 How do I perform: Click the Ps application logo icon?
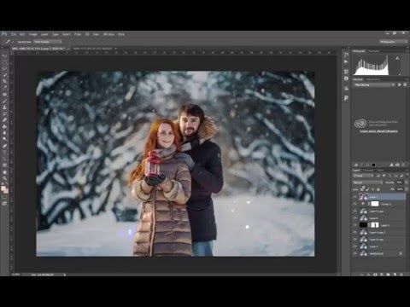(x=4, y=34)
